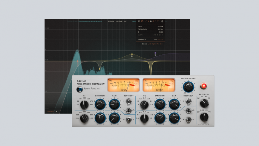Expand the VINTAGE mode arrow
This screenshot has width=259, height=146.
pos(56,111)
